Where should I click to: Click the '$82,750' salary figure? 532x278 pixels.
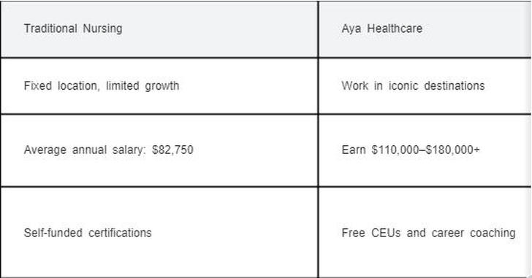(x=172, y=150)
